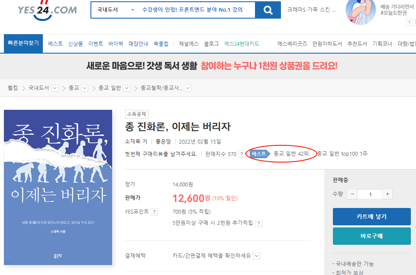Click 크레마S 가죽 스킨 promo link

point(312,10)
